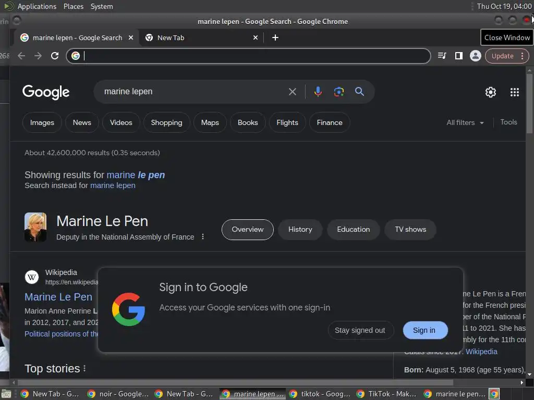Click the Sign in button in the popup
534x400 pixels.
click(425, 330)
